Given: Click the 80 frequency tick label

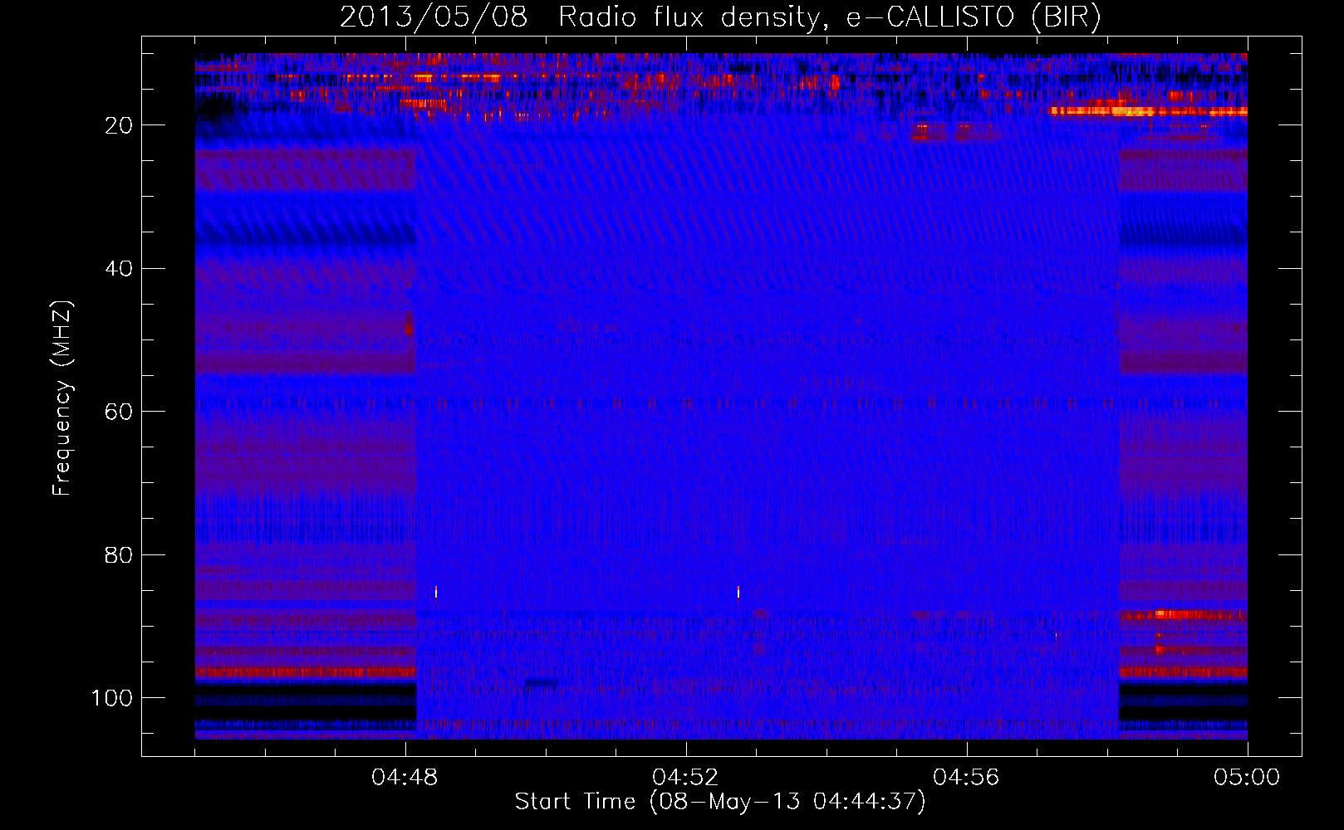Looking at the screenshot, I should pos(119,555).
